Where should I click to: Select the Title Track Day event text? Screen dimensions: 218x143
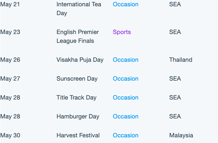76,97
